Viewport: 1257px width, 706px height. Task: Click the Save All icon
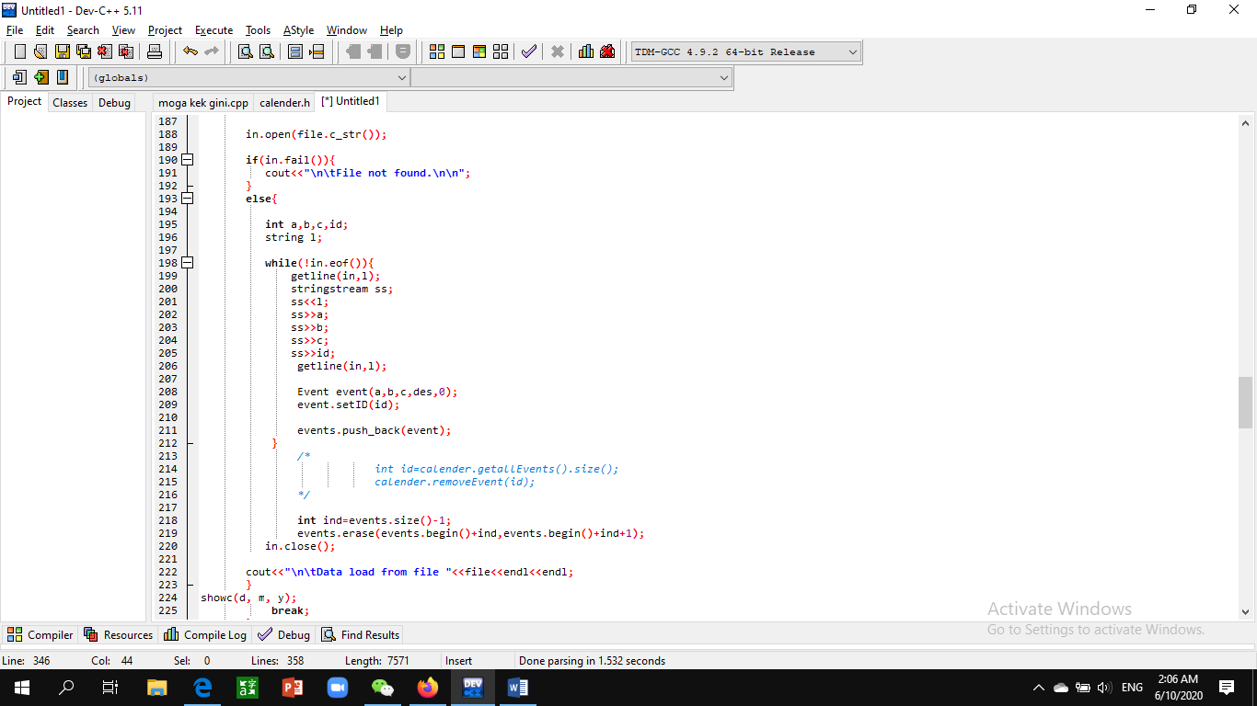pyautogui.click(x=83, y=51)
